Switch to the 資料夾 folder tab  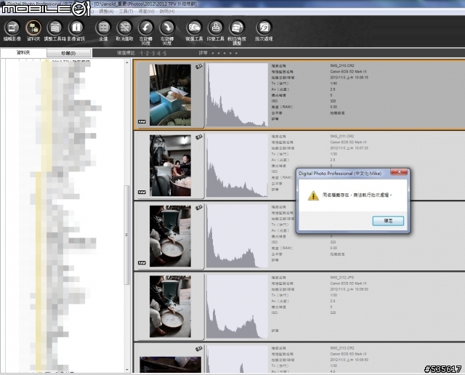coord(23,53)
